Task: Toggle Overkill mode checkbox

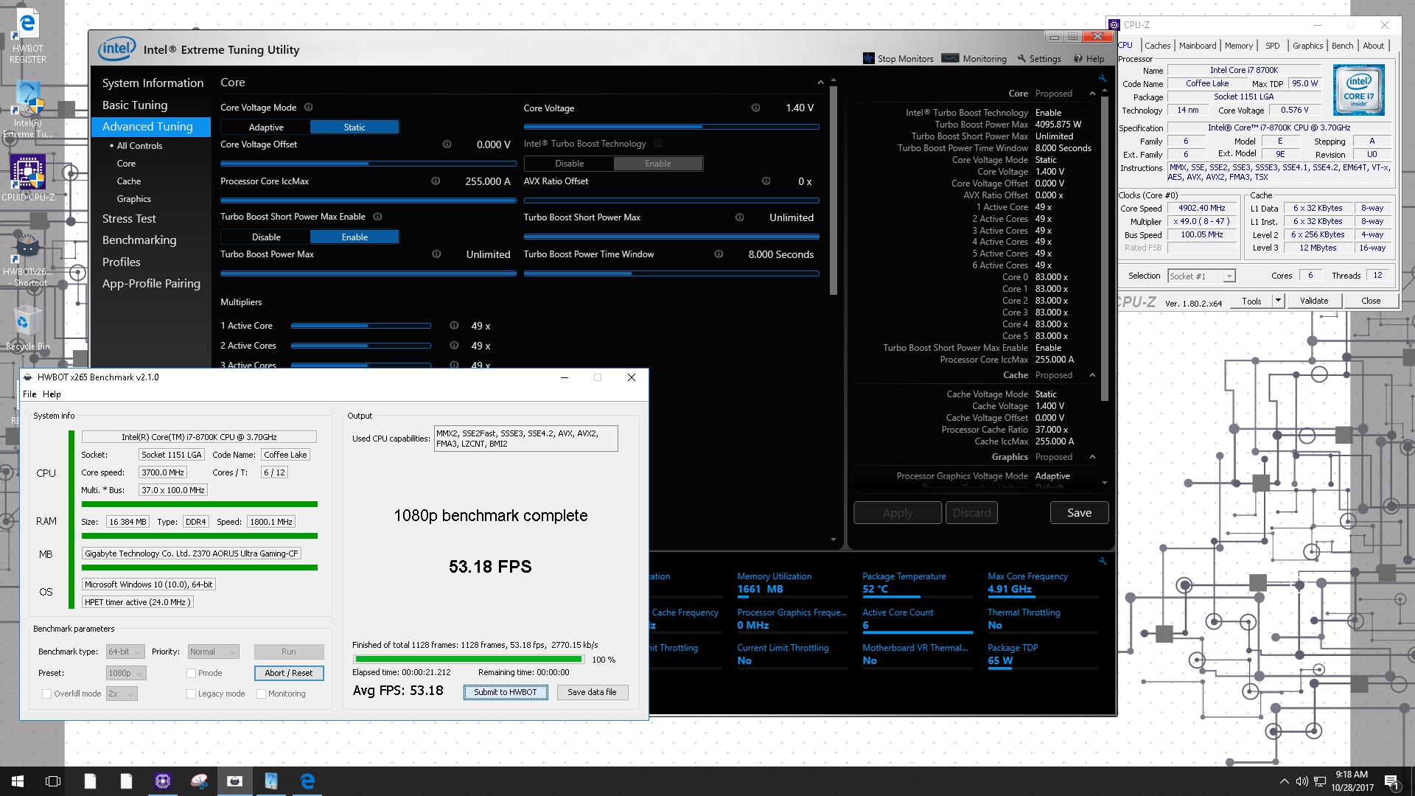Action: click(47, 694)
